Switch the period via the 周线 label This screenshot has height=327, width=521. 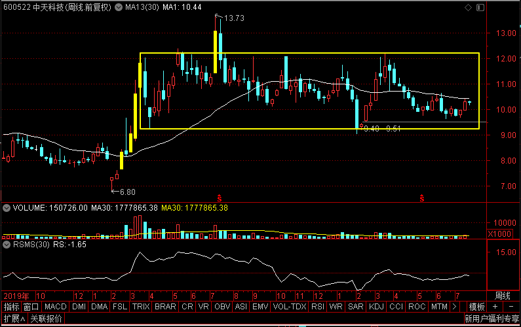coord(503,296)
